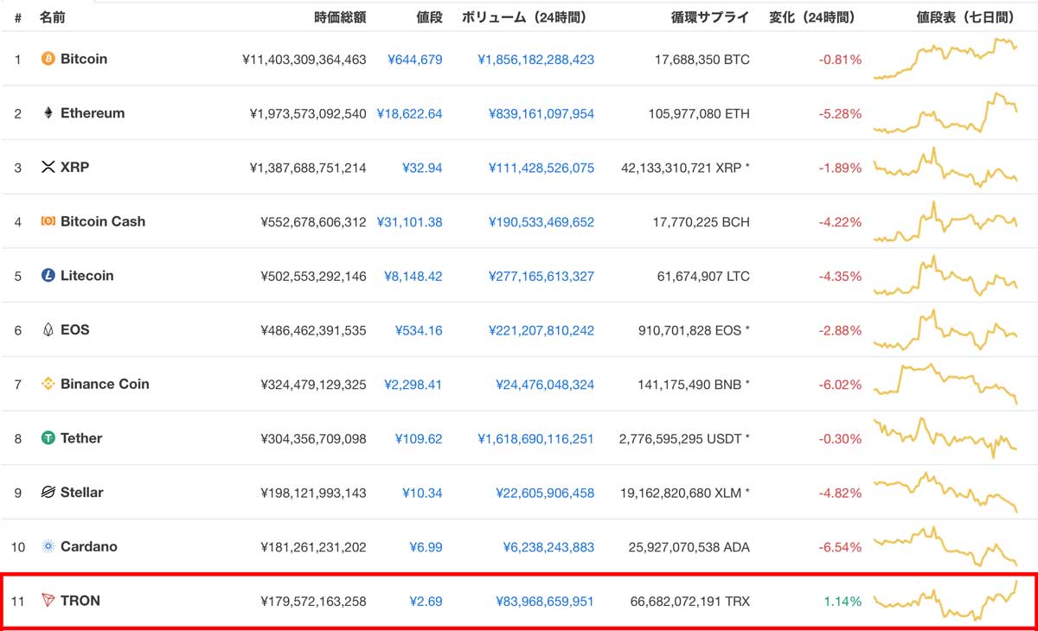Click XRP volume ¥111,428,526,075
This screenshot has width=1038, height=631.
coord(541,168)
